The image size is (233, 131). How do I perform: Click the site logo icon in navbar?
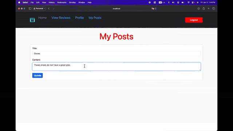coord(32,20)
